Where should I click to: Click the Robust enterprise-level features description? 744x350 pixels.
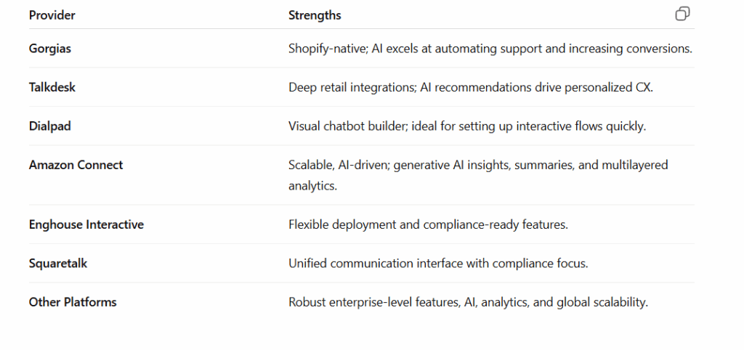(468, 302)
